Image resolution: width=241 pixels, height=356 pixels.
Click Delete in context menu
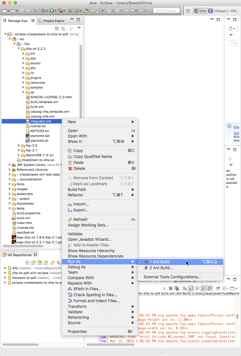(x=100, y=168)
